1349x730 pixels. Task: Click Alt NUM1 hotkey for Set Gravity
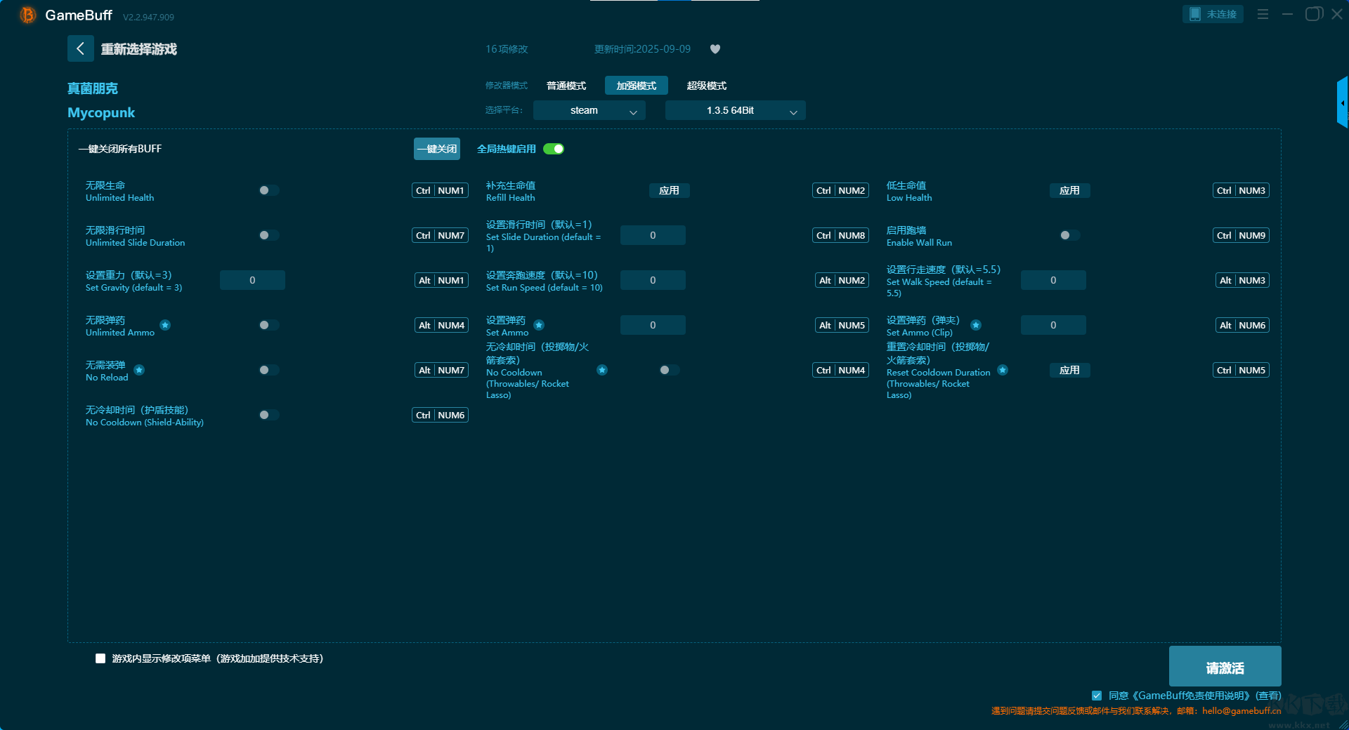pos(441,280)
